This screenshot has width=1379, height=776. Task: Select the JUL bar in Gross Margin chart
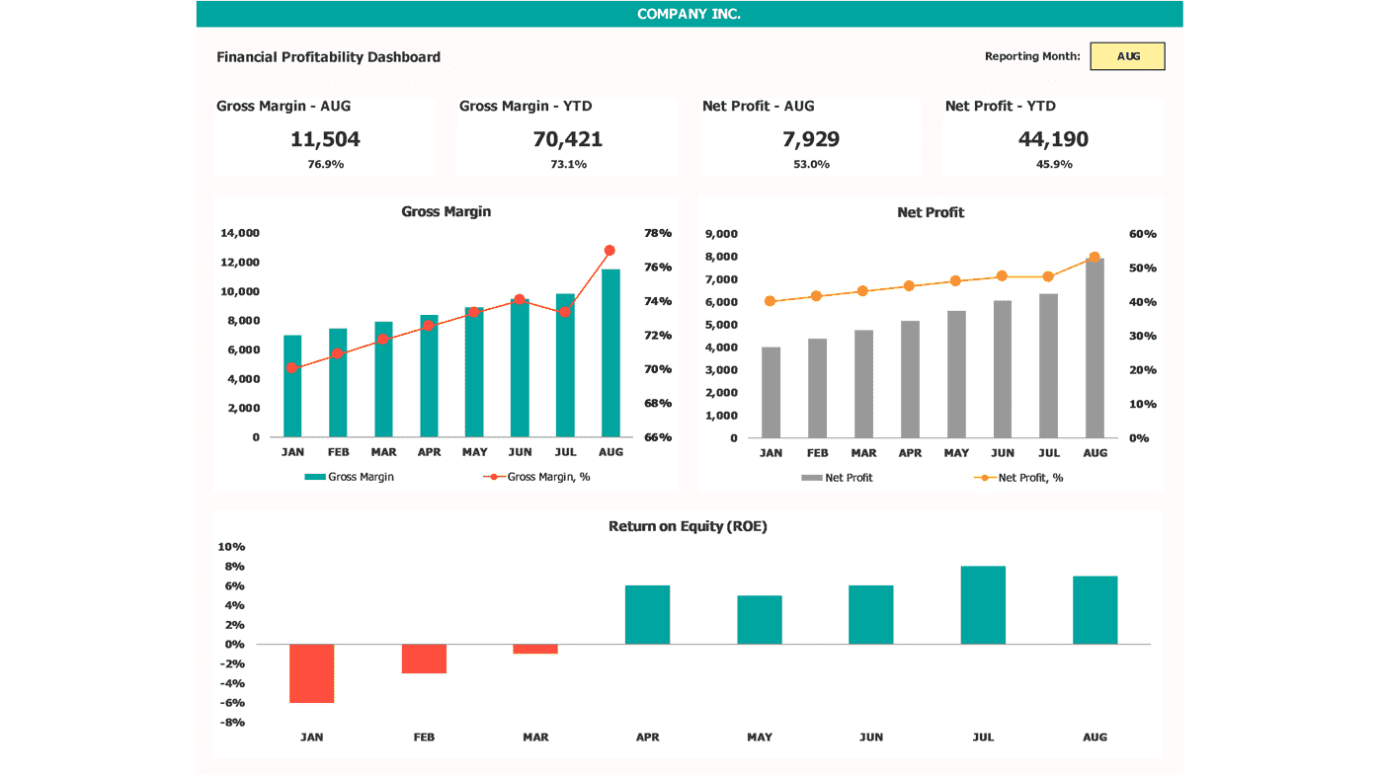pos(565,365)
